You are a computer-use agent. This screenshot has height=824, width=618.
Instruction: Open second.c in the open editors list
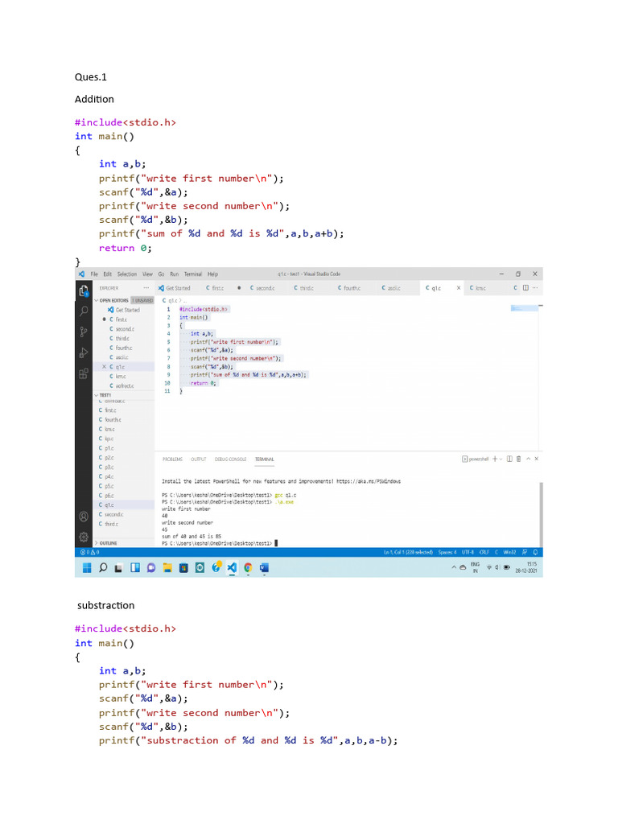(x=124, y=329)
